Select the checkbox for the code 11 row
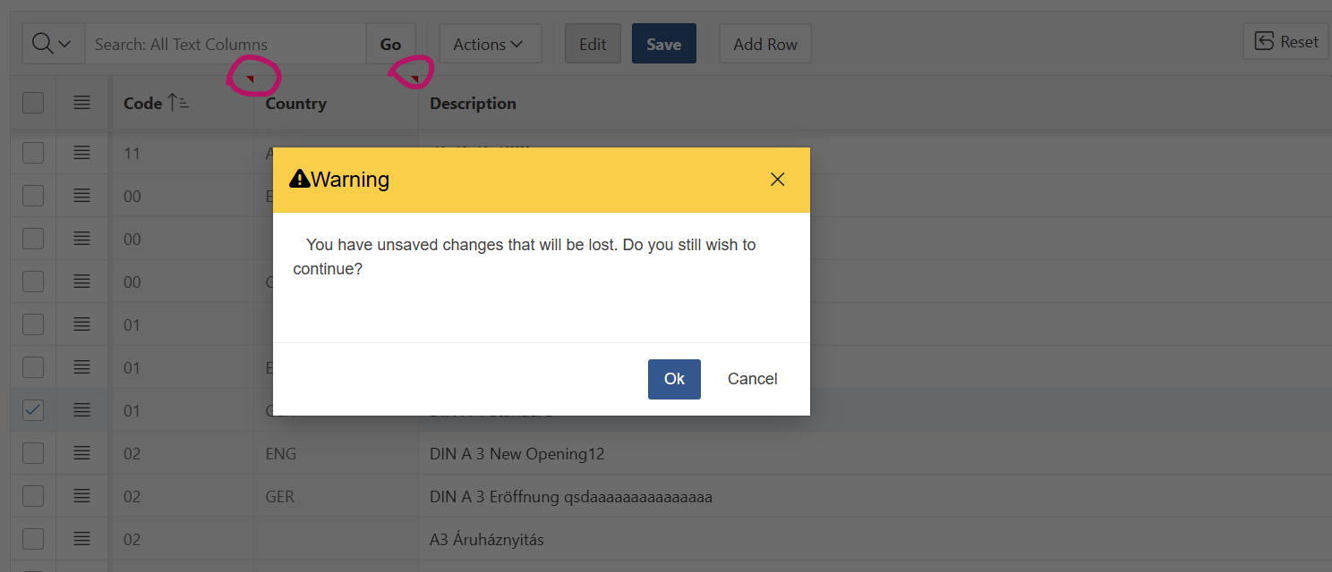The height and width of the screenshot is (572, 1332). click(33, 153)
